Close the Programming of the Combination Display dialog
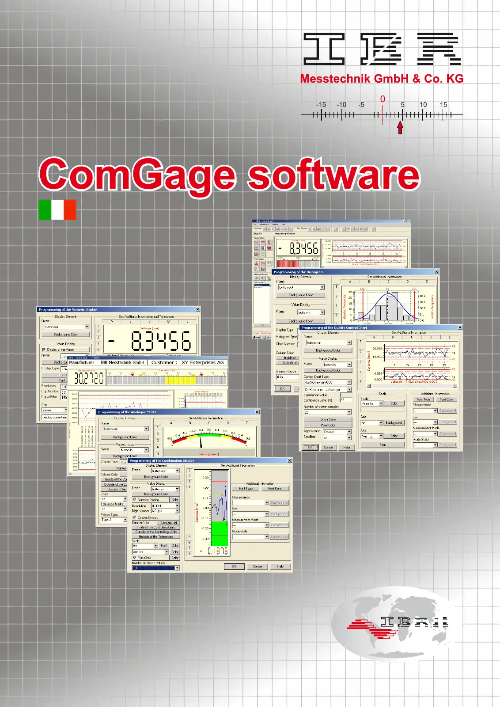This screenshot has width=500, height=707. click(289, 461)
